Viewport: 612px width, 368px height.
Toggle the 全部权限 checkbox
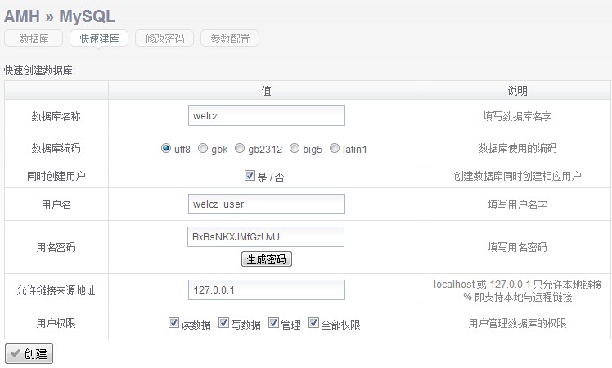(314, 323)
